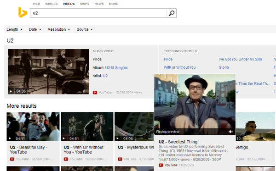This screenshot has height=171, width=276.
Task: Mute the Sweetest Thing preview speaker icon
Action: pos(230,132)
